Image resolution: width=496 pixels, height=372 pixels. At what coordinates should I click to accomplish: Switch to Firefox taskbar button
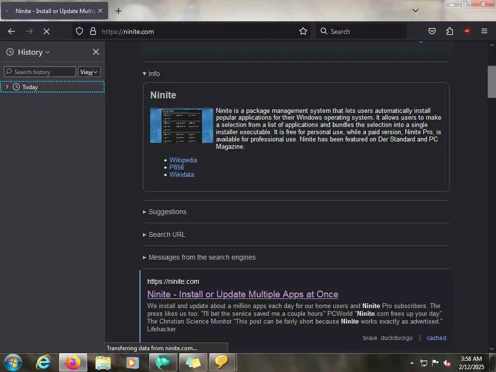[73, 362]
